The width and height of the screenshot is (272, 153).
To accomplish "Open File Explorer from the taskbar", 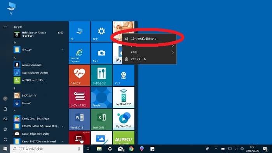I will [x=99, y=149].
